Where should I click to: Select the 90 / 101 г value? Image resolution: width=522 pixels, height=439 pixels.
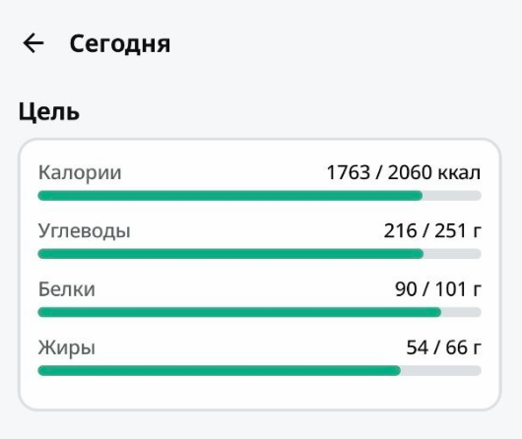point(438,289)
